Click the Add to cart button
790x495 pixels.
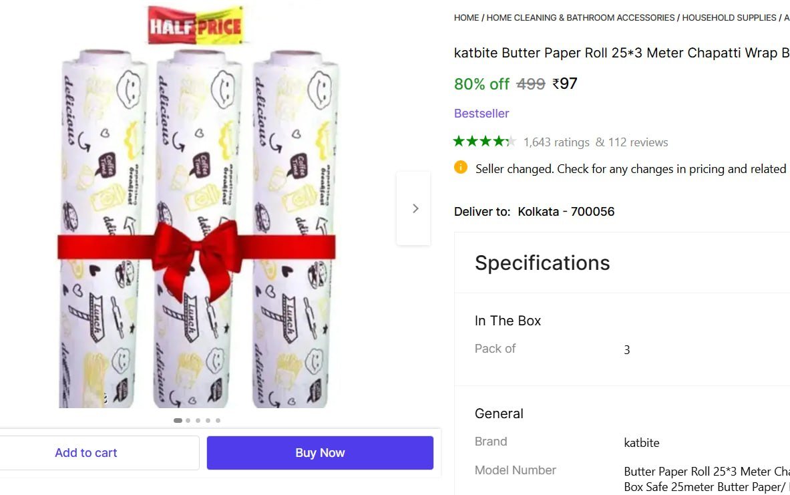(86, 452)
